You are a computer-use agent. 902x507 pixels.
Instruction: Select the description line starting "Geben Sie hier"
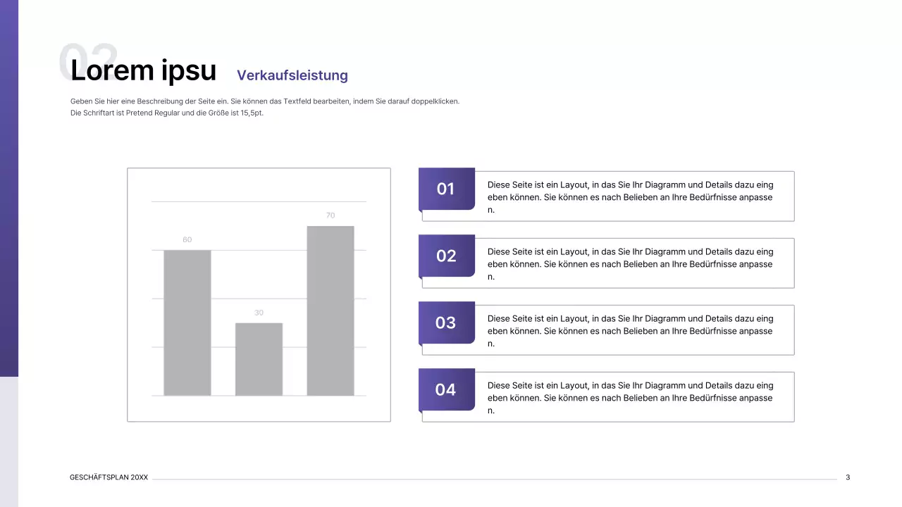pos(264,101)
